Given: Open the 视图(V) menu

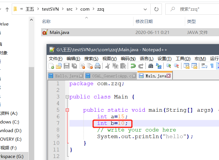Looking at the screenshot, I should click(110, 59).
